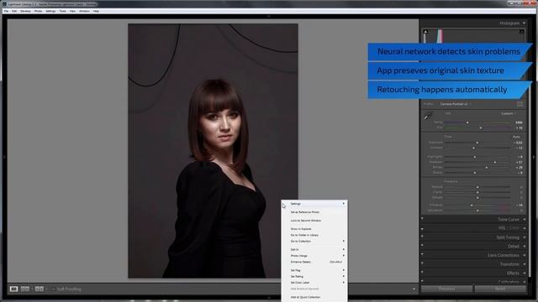Click the Whites value field
The image size is (538, 302).
520,168
